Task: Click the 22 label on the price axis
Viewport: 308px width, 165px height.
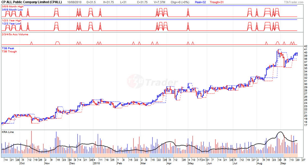Action: tap(306, 109)
